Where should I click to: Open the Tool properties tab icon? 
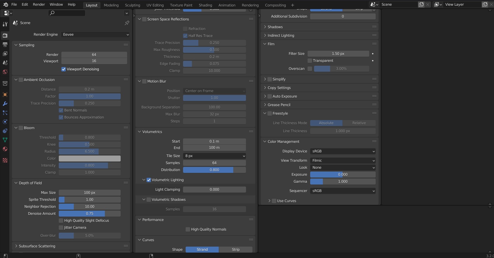click(x=5, y=24)
